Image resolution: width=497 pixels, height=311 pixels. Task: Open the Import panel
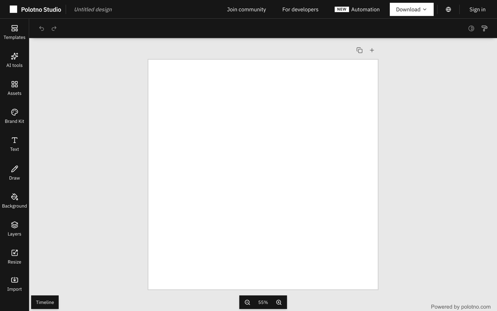14,284
